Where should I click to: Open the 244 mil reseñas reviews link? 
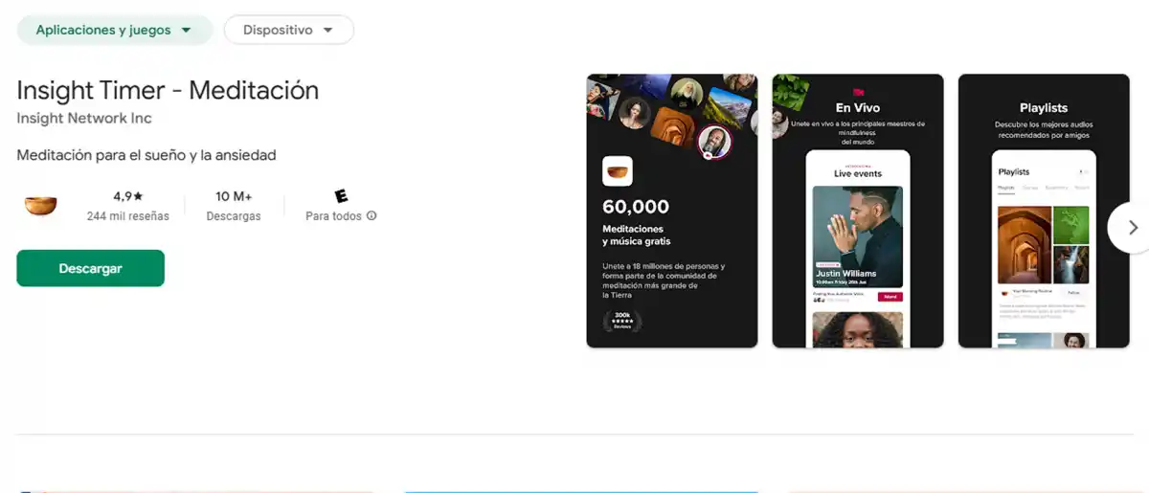click(127, 216)
